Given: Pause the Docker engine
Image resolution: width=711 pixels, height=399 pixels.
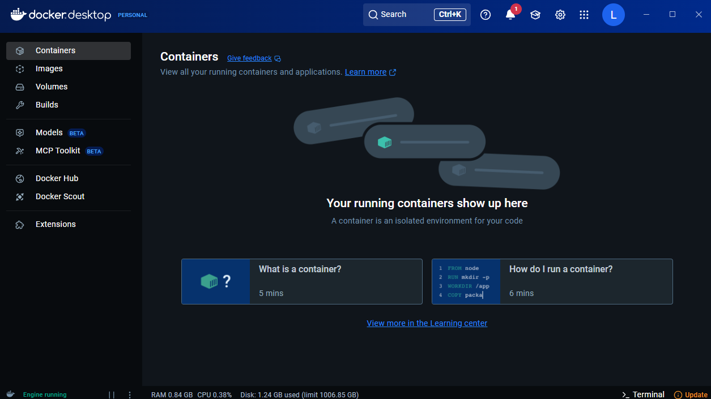Looking at the screenshot, I should 112,395.
